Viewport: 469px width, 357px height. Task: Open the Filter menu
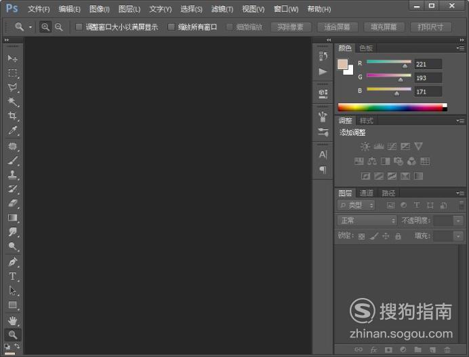tap(222, 10)
